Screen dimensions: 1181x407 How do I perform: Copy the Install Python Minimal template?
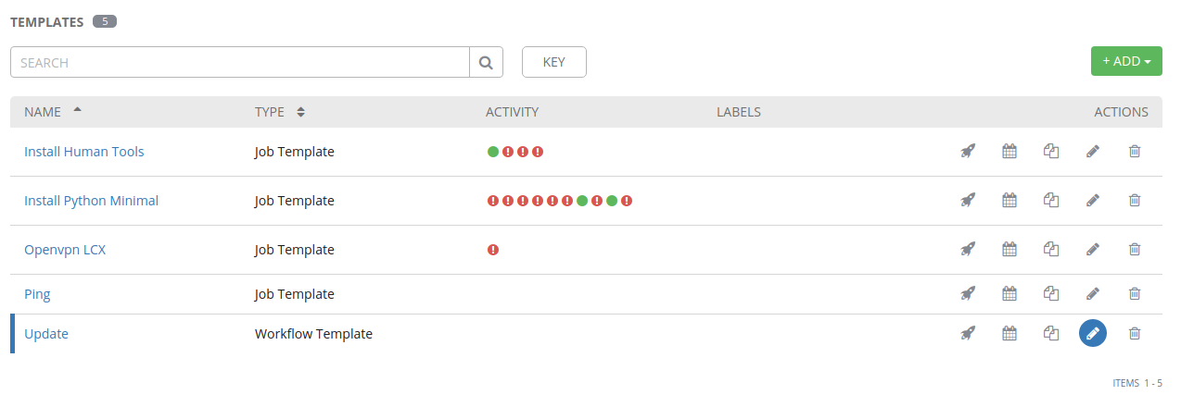point(1051,200)
